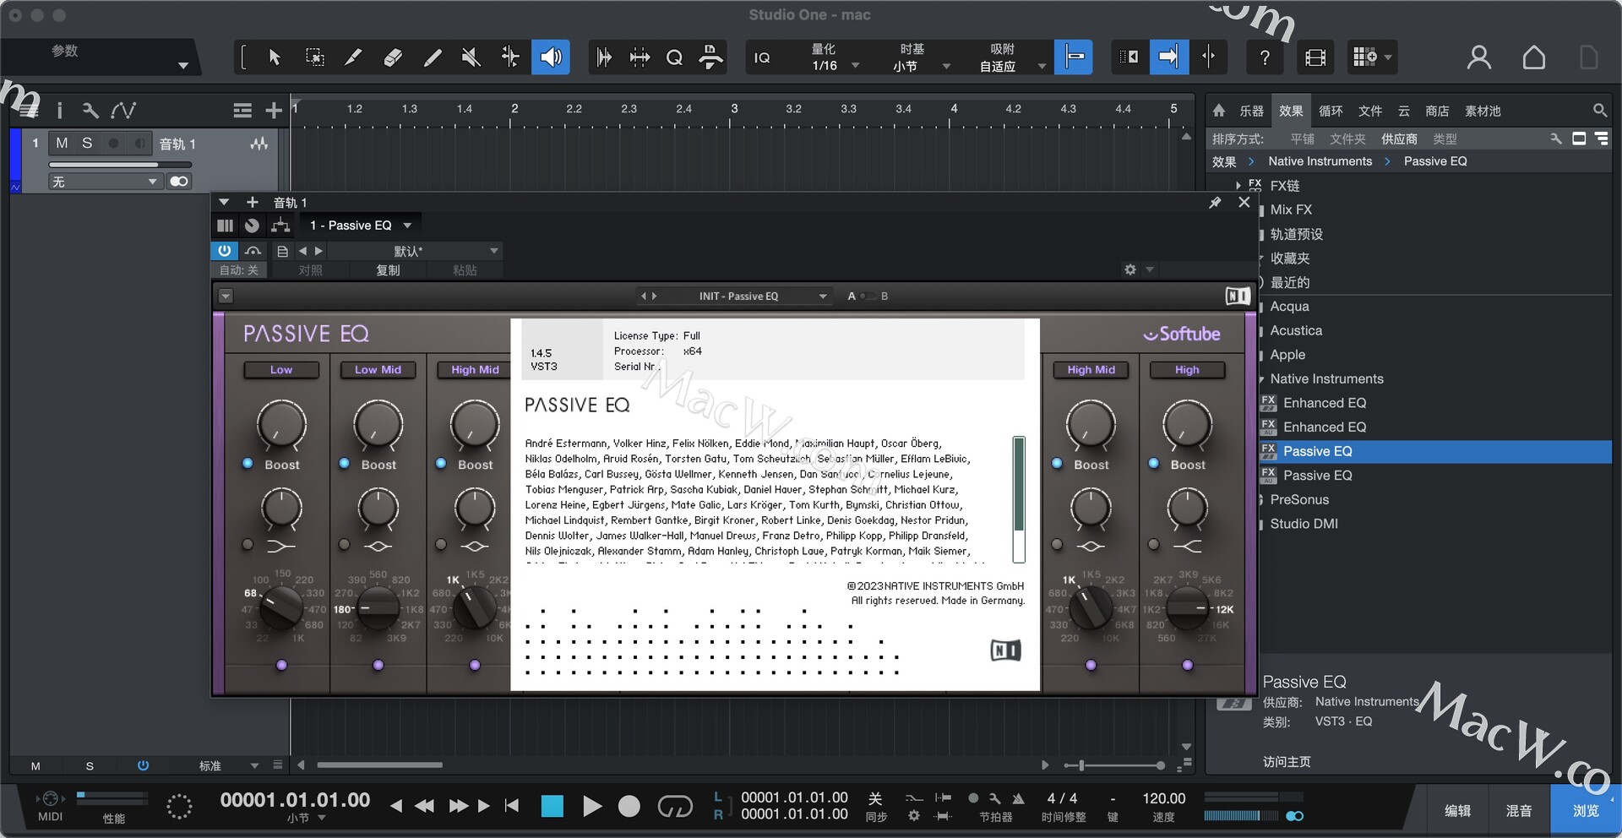
Task: Switch to the 循环 browser tab
Action: tap(1331, 111)
